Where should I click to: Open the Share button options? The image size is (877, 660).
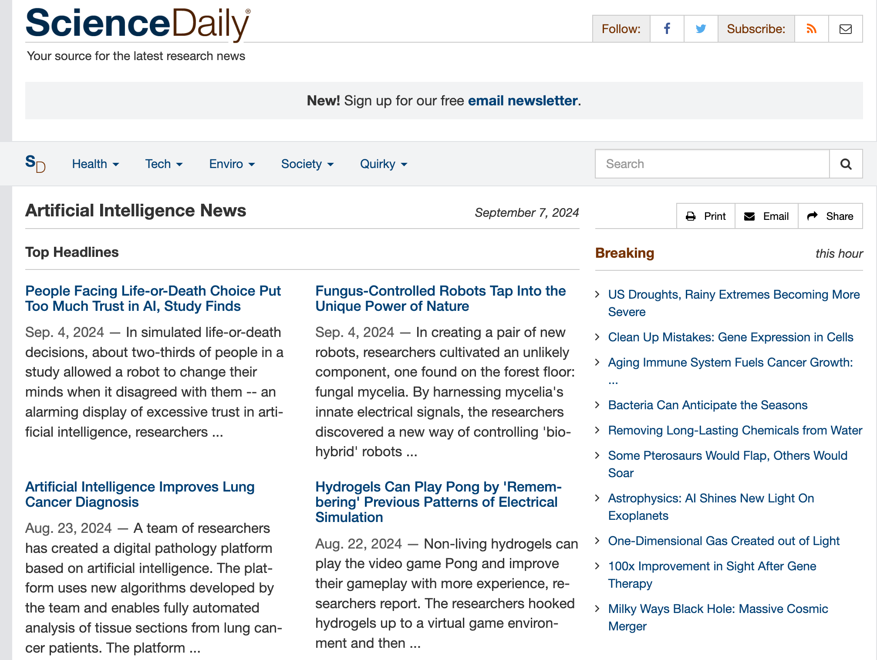click(x=830, y=216)
